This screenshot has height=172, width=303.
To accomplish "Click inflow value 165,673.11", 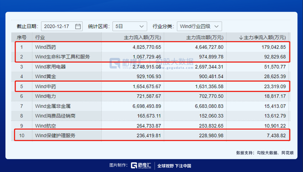I will click(149, 116).
